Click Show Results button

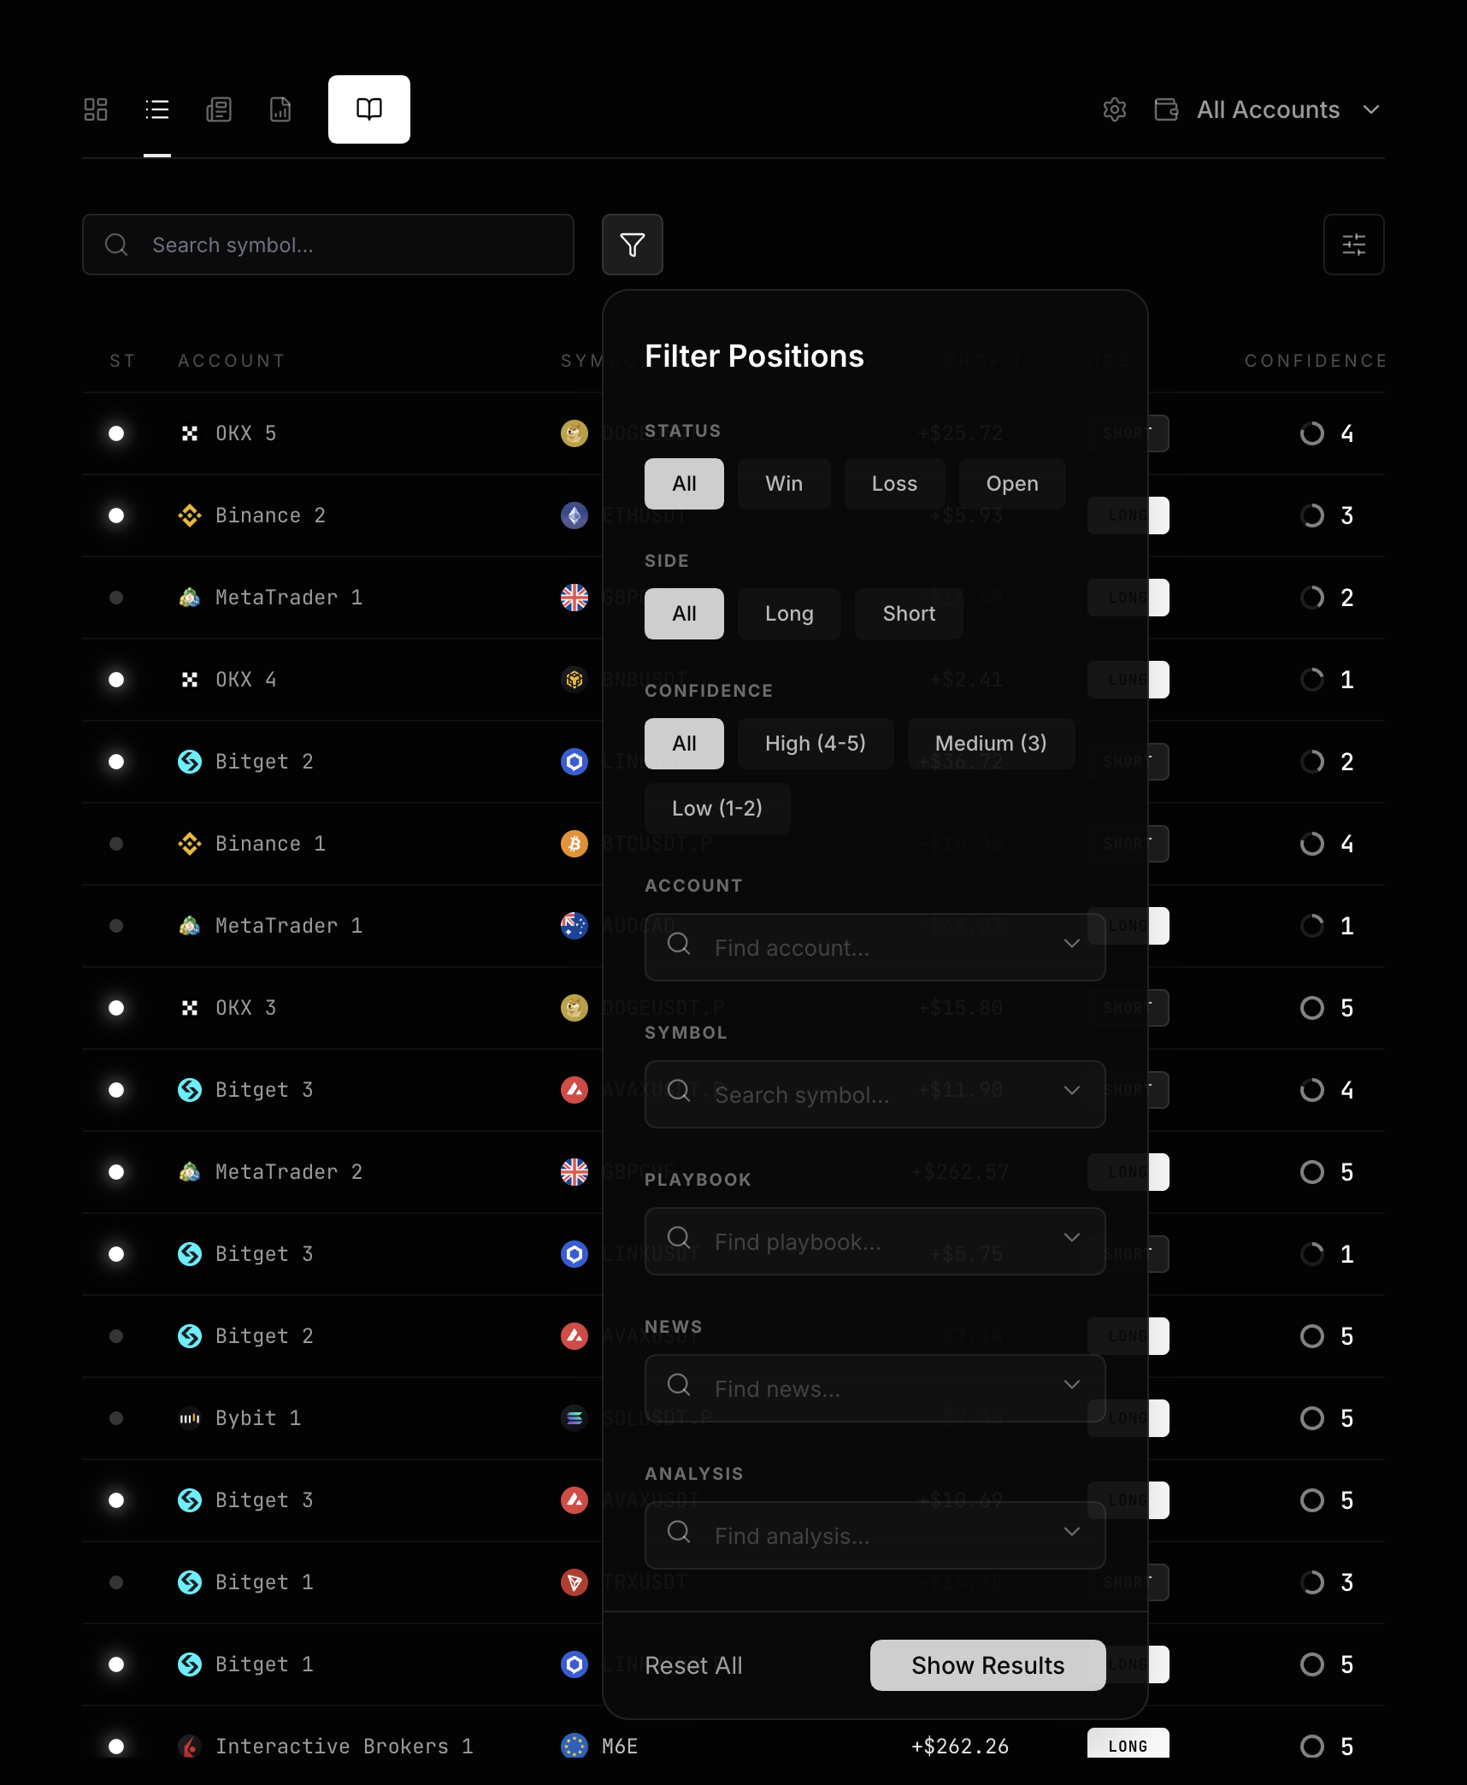(x=988, y=1665)
